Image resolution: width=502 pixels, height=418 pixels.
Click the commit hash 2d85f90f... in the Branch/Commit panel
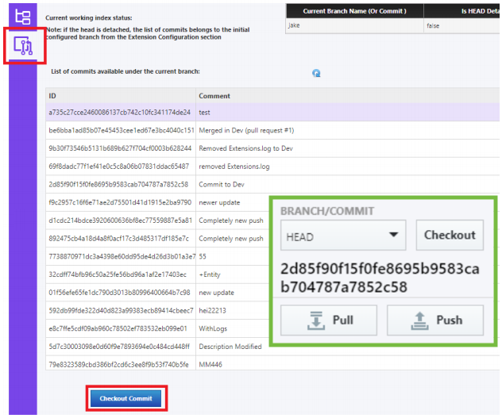pyautogui.click(x=380, y=278)
